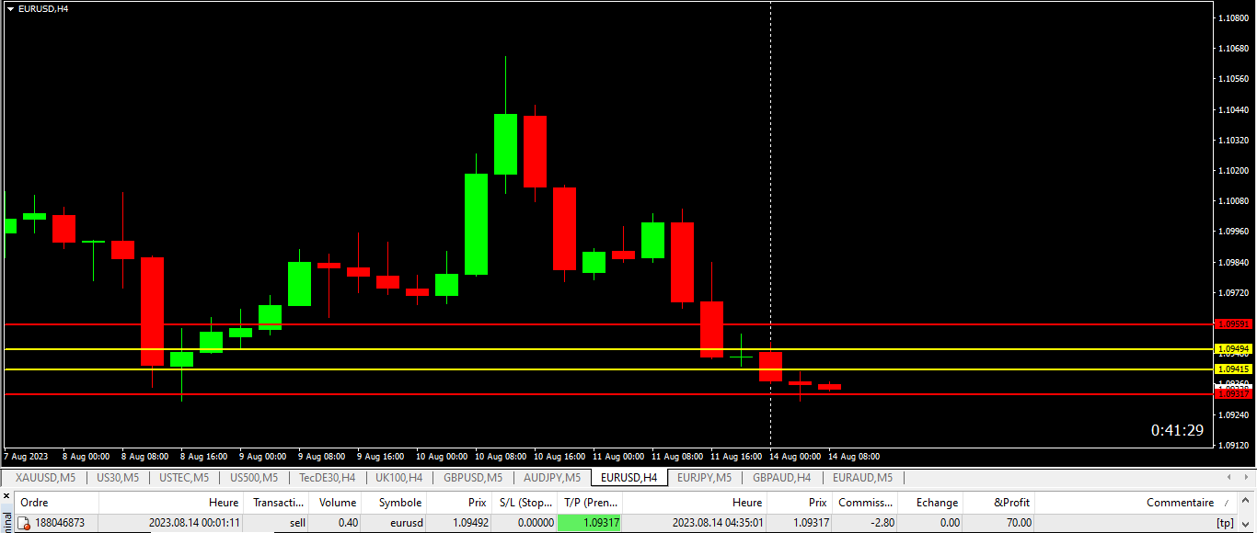The width and height of the screenshot is (1257, 533).
Task: Switch to EURJPY,M5 chart tab
Action: (704, 478)
